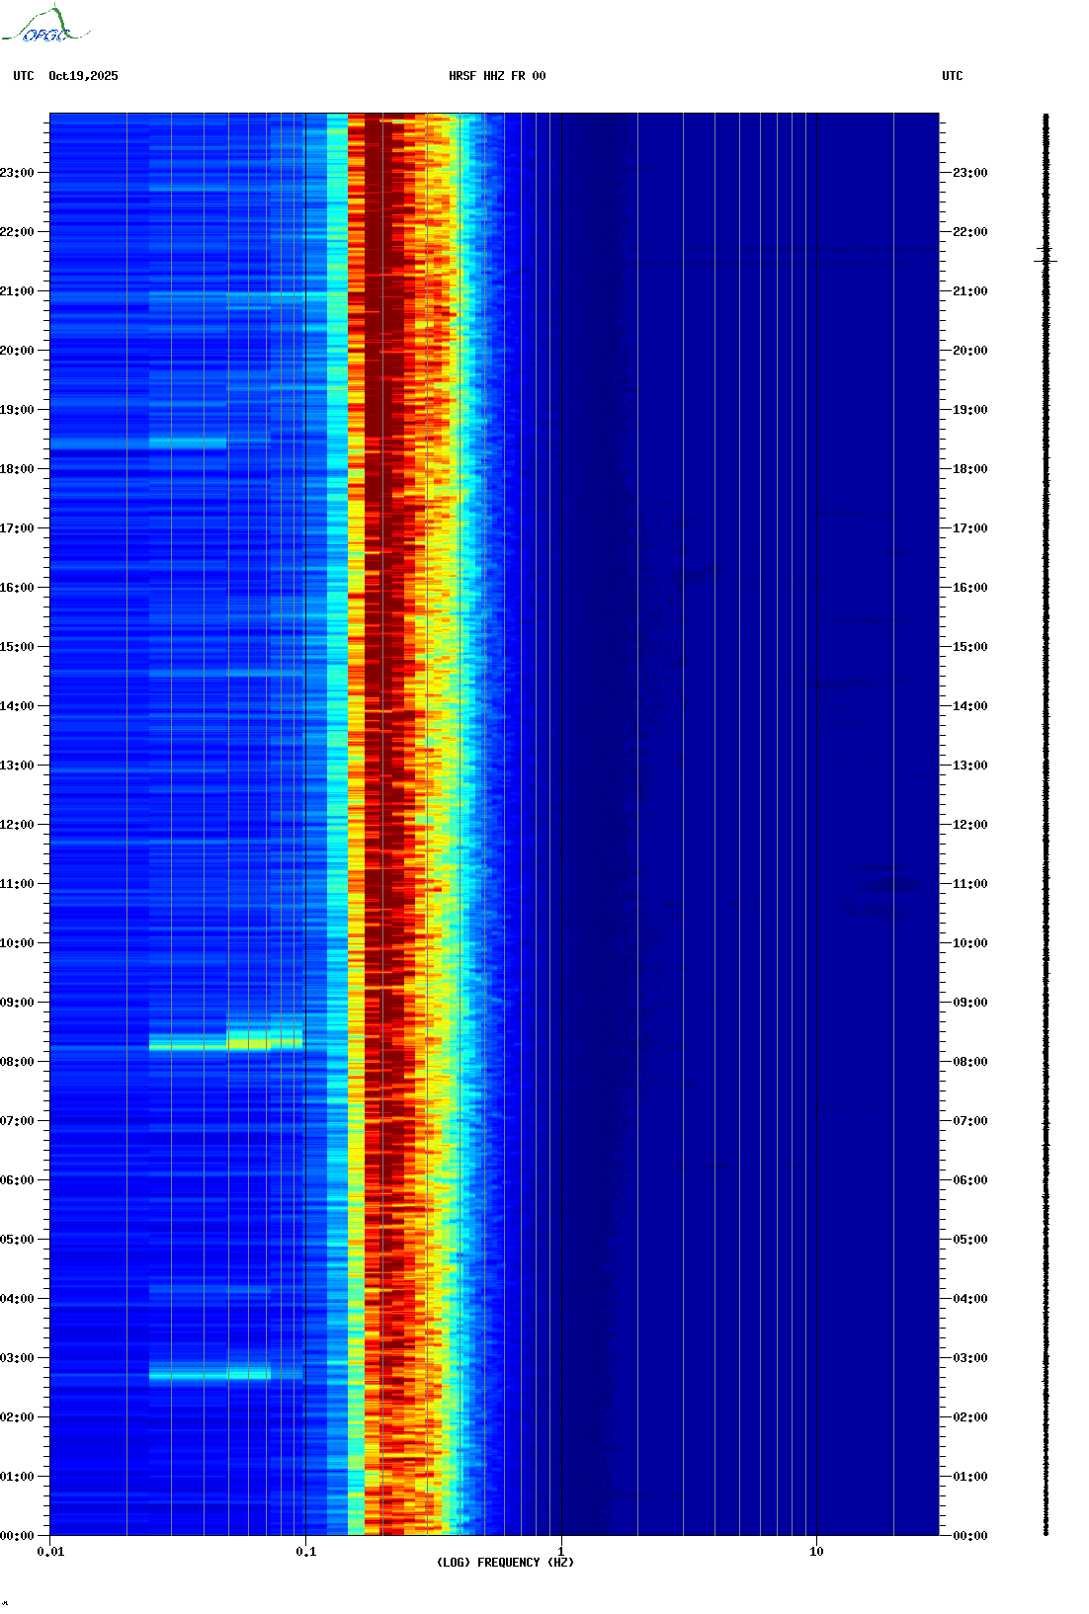Click the 10:00 label on the left axis
The height and width of the screenshot is (1614, 1089).
17,943
